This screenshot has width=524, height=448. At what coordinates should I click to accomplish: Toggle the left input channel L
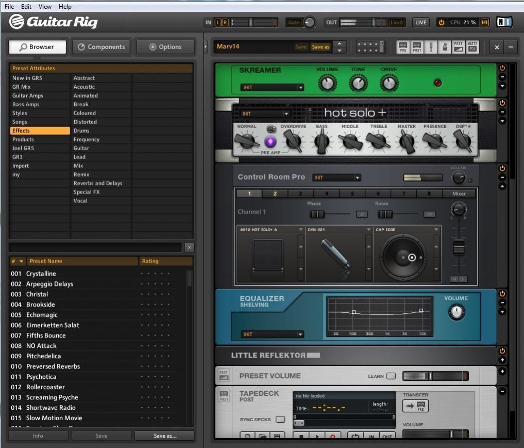coord(218,22)
